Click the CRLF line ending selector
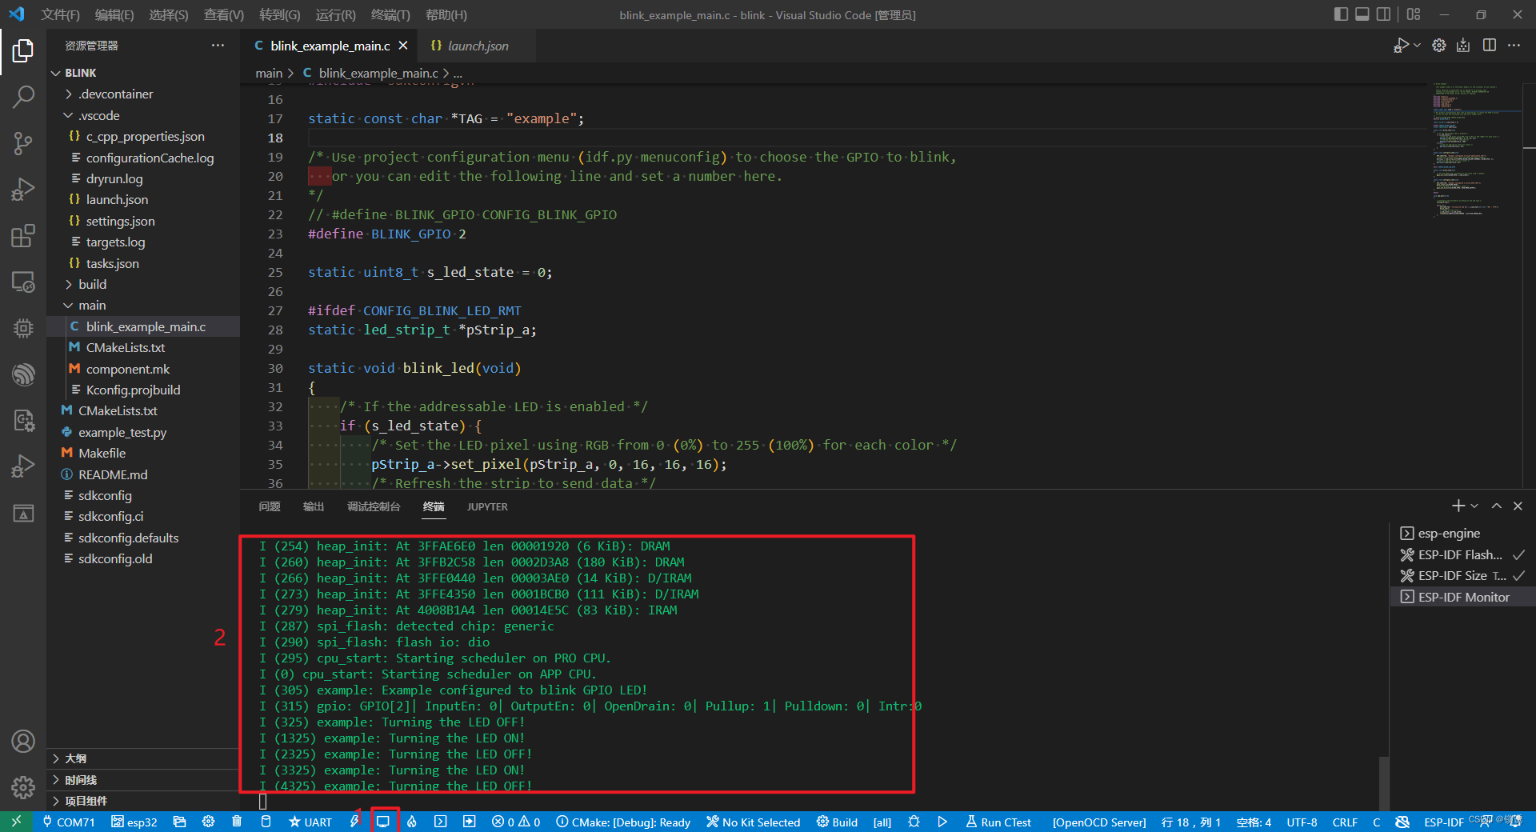 click(x=1345, y=822)
